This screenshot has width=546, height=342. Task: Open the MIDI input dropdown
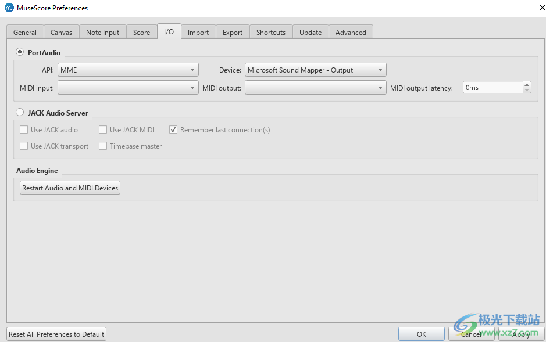128,88
